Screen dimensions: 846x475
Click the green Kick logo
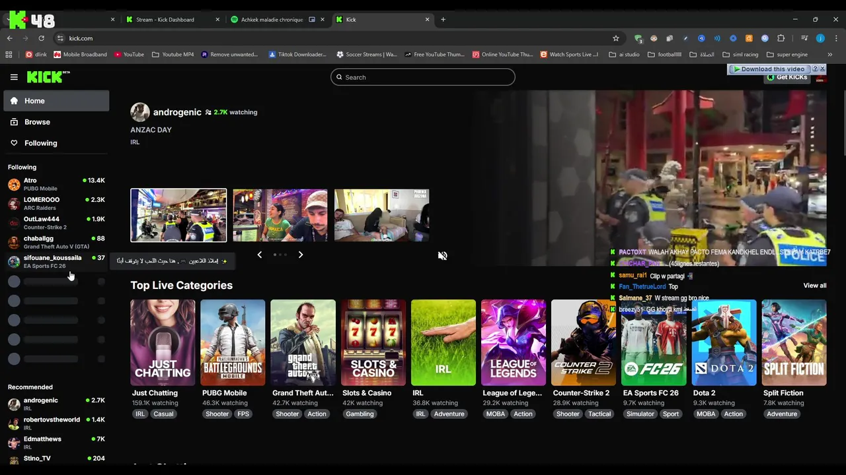click(x=48, y=77)
